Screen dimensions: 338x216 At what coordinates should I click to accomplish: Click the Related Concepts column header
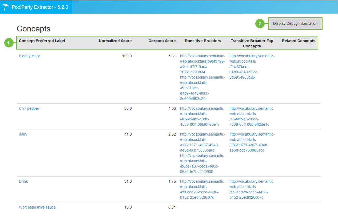pyautogui.click(x=299, y=41)
